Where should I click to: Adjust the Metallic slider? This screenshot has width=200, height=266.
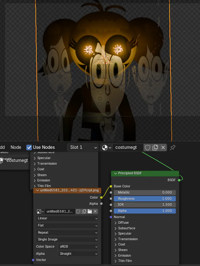(x=145, y=192)
